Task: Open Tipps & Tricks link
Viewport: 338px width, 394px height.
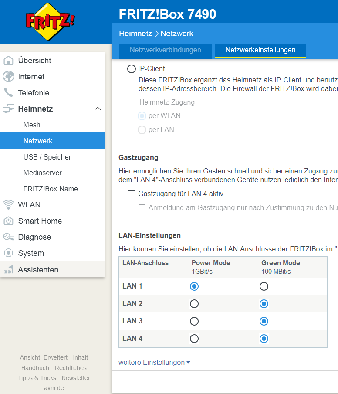Action: point(37,378)
